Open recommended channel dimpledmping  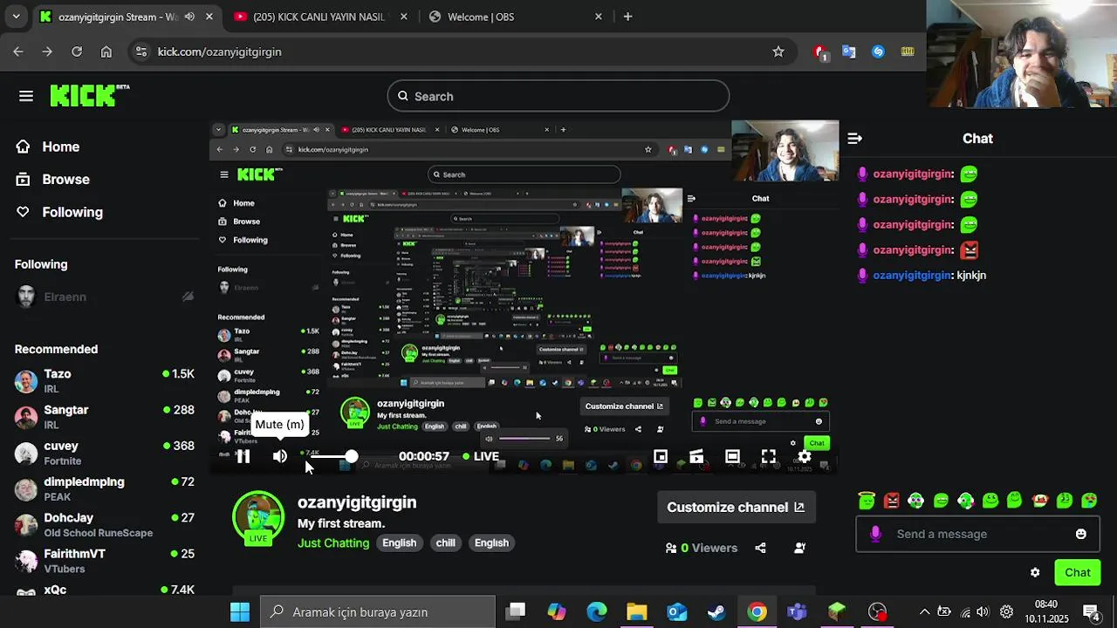click(105, 488)
